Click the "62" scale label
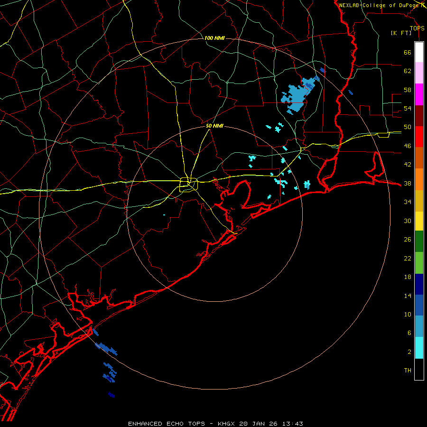The width and height of the screenshot is (427, 427). (x=408, y=71)
